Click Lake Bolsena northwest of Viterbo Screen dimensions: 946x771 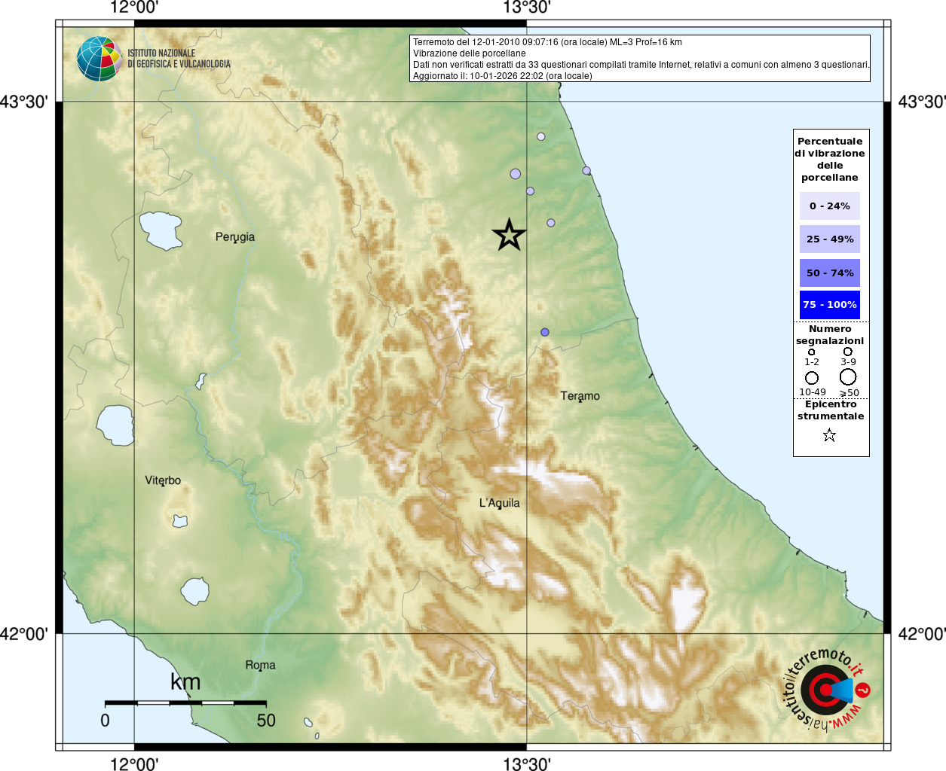point(116,425)
